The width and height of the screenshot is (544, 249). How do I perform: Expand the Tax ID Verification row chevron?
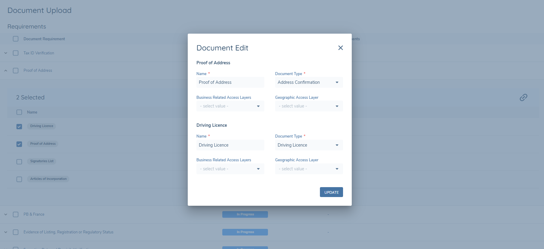[x=6, y=53]
